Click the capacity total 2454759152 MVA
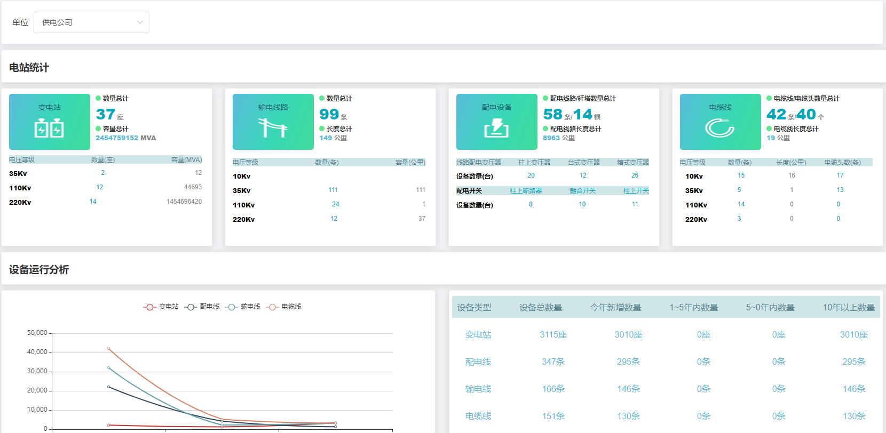This screenshot has width=886, height=433. (x=126, y=138)
